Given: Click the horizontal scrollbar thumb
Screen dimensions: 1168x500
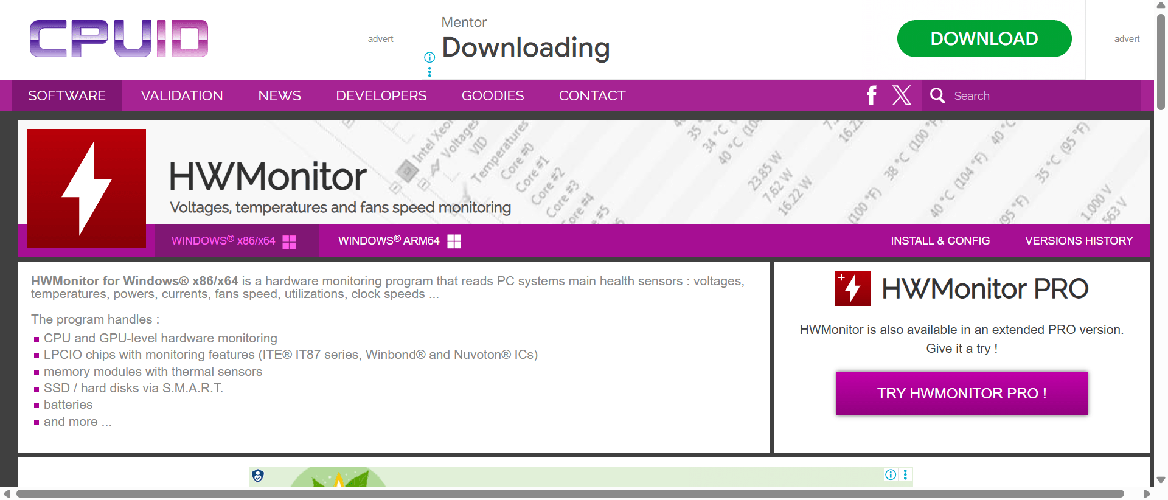Looking at the screenshot, I should point(570,493).
